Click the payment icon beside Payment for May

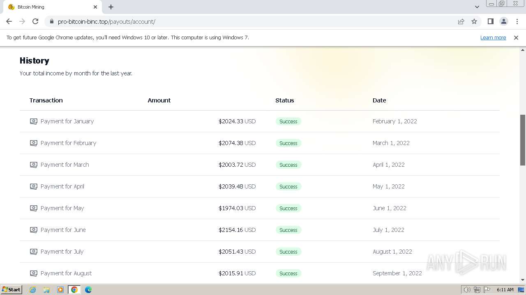34,208
